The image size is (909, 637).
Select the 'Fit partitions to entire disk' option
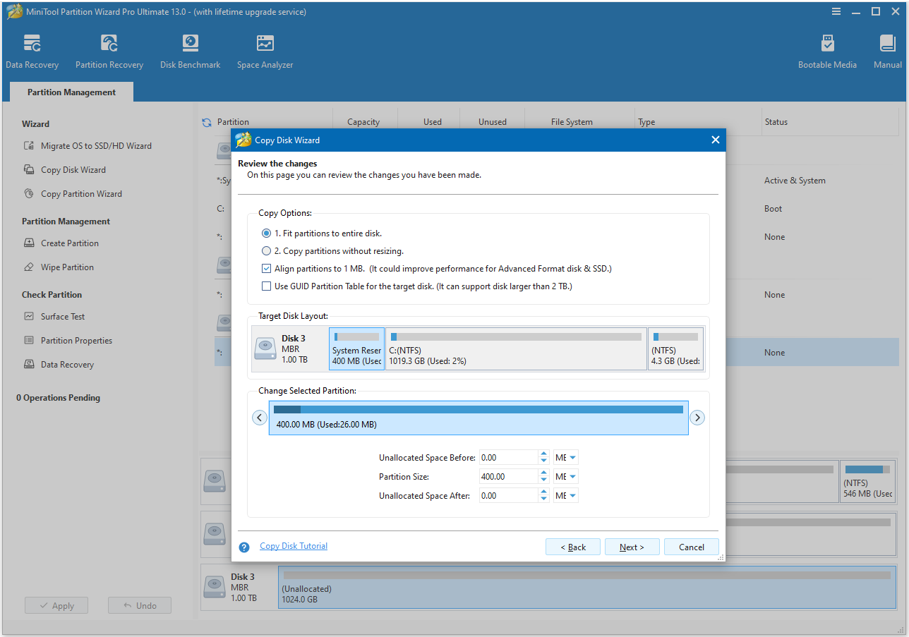tap(266, 233)
